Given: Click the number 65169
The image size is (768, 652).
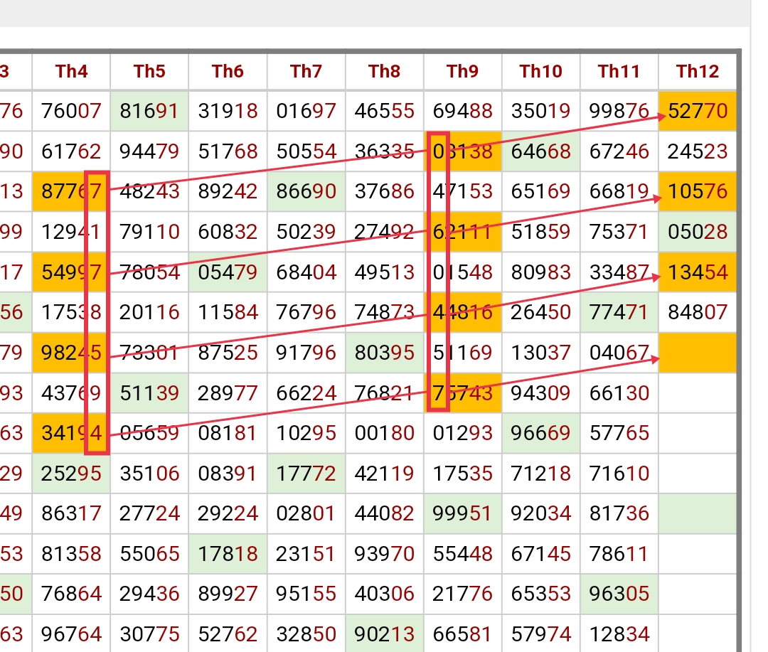Looking at the screenshot, I should (x=542, y=191).
